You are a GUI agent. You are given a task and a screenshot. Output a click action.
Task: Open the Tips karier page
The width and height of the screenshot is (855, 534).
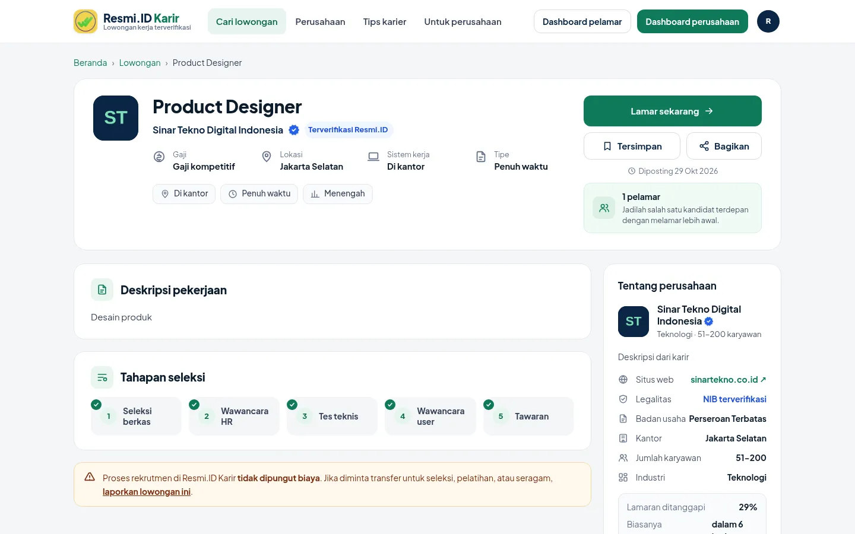[385, 21]
